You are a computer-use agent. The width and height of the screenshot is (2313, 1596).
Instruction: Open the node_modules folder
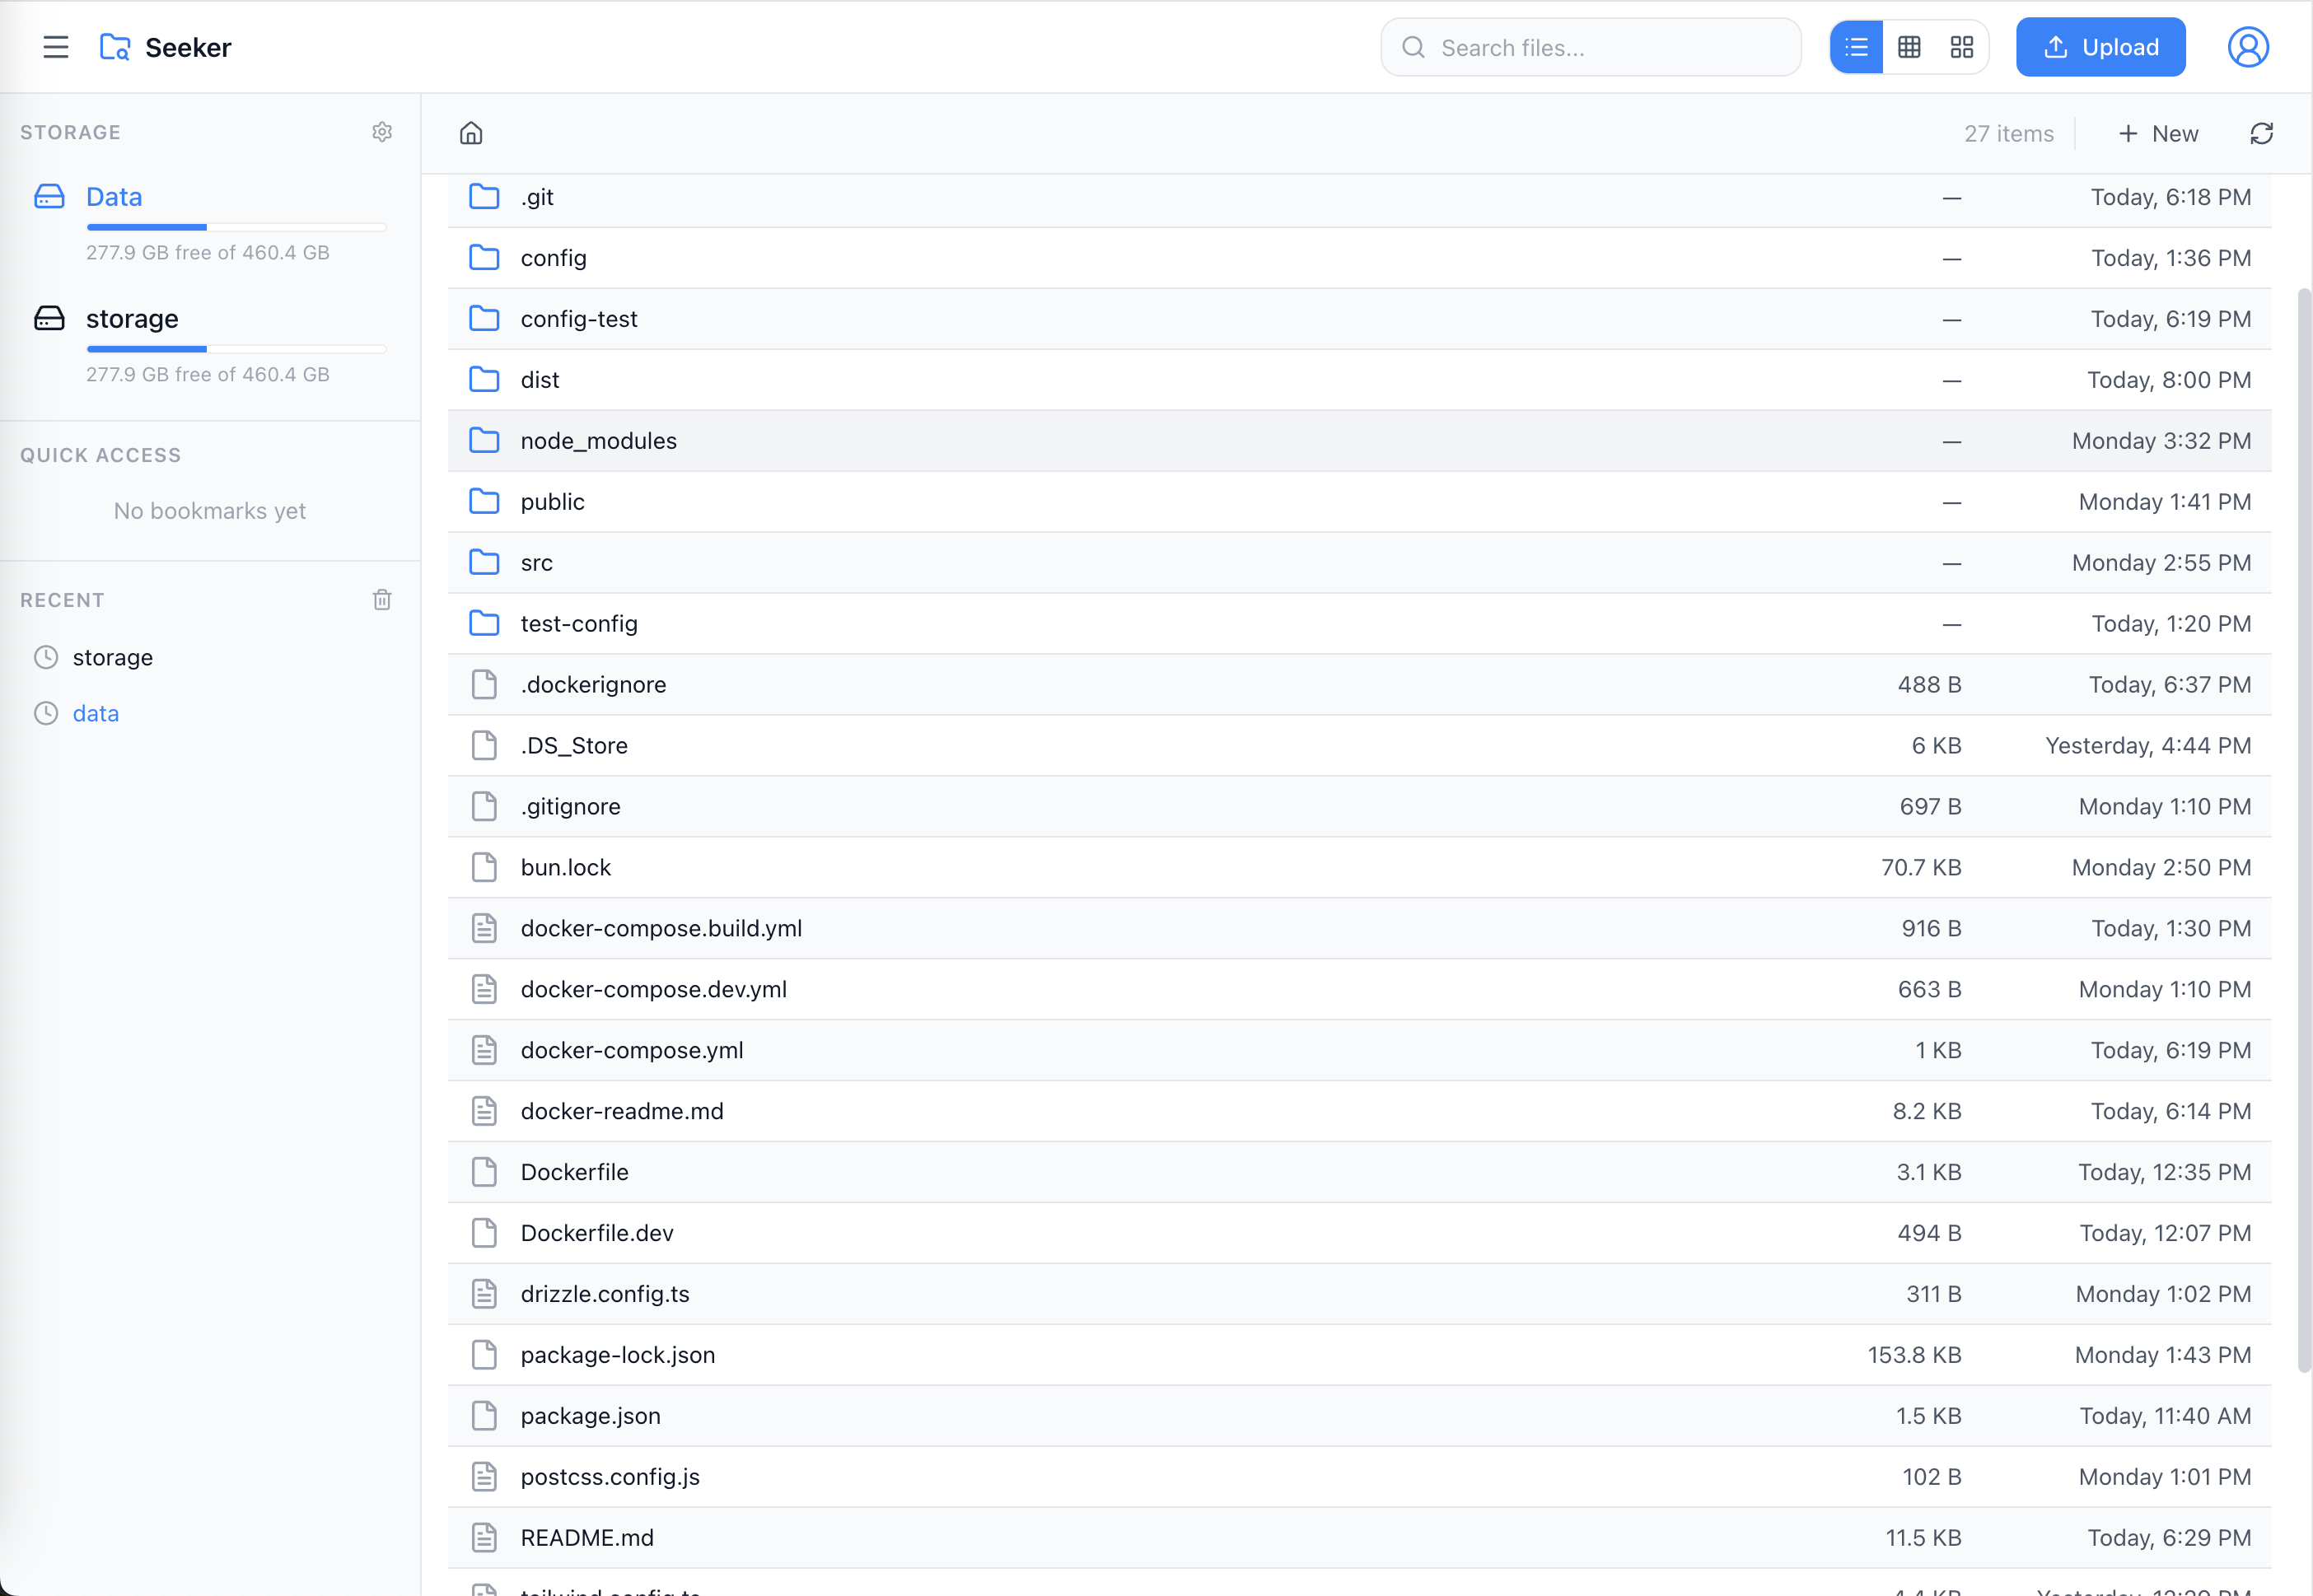click(598, 441)
